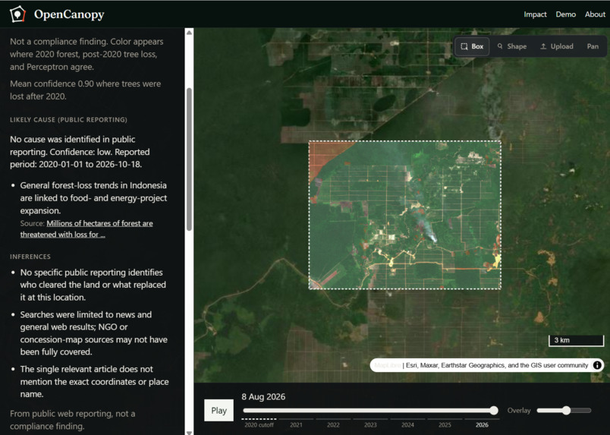The height and width of the screenshot is (435, 610).
Task: Click the 'Searches were limited to news' bullet
Action: point(94,333)
